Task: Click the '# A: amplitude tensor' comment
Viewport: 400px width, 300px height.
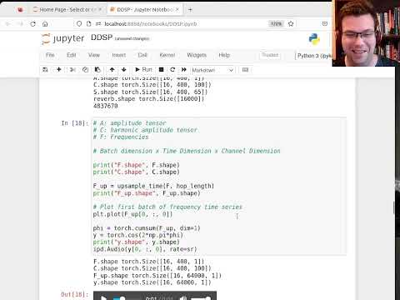Action: coord(130,123)
